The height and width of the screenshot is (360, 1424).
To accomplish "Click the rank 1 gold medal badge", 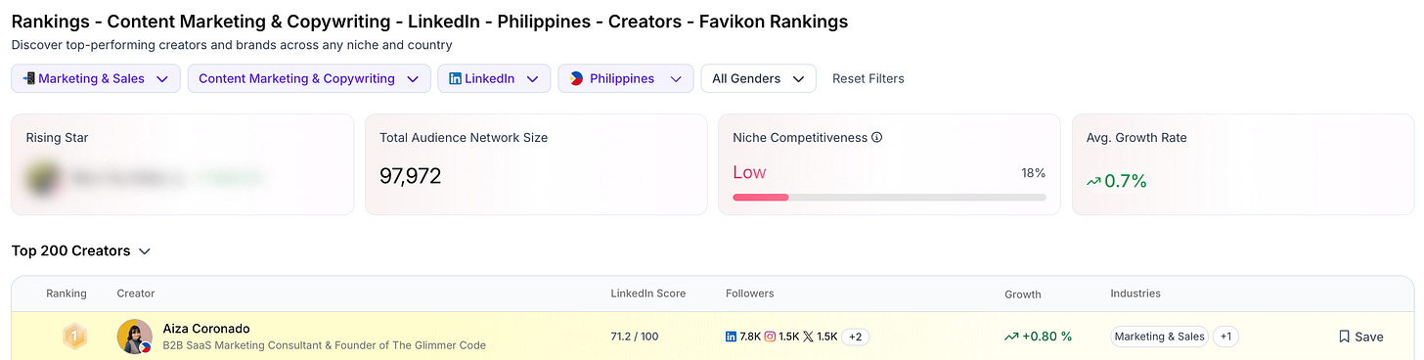I will tap(74, 337).
